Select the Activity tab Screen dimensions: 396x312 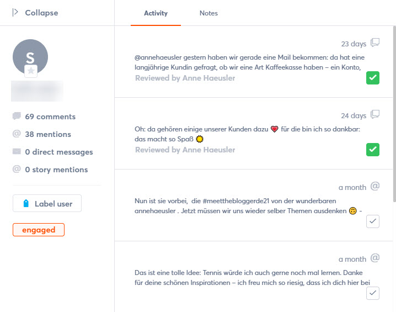(x=156, y=13)
